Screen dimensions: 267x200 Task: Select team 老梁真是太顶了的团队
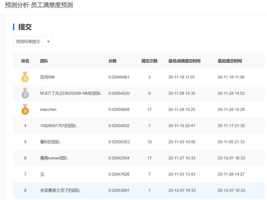60,190
